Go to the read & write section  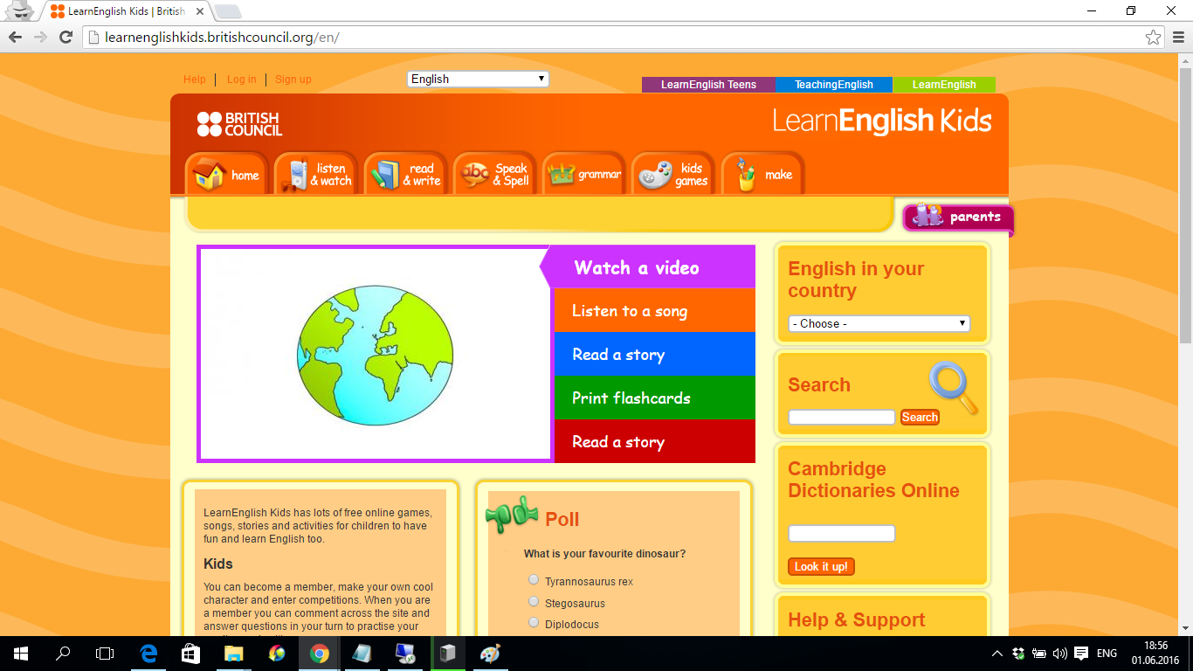pyautogui.click(x=405, y=174)
